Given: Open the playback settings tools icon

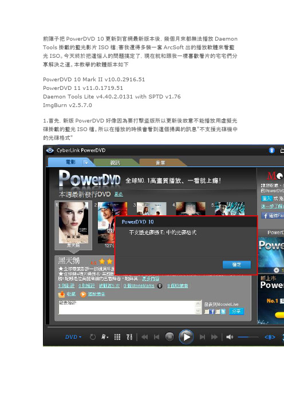Looking at the screenshot, I should click(x=129, y=337).
